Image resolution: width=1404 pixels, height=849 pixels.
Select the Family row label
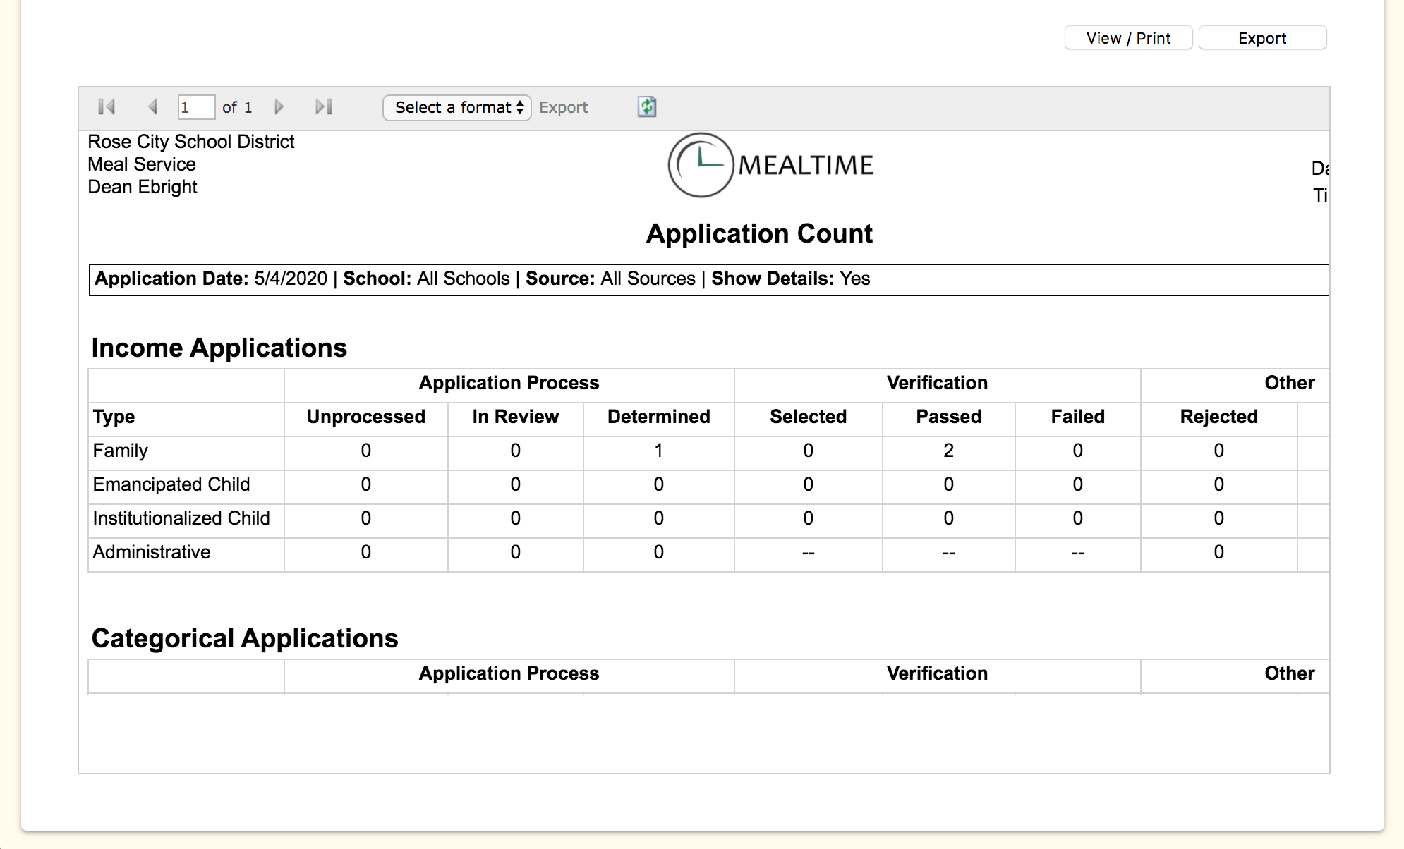coord(121,451)
